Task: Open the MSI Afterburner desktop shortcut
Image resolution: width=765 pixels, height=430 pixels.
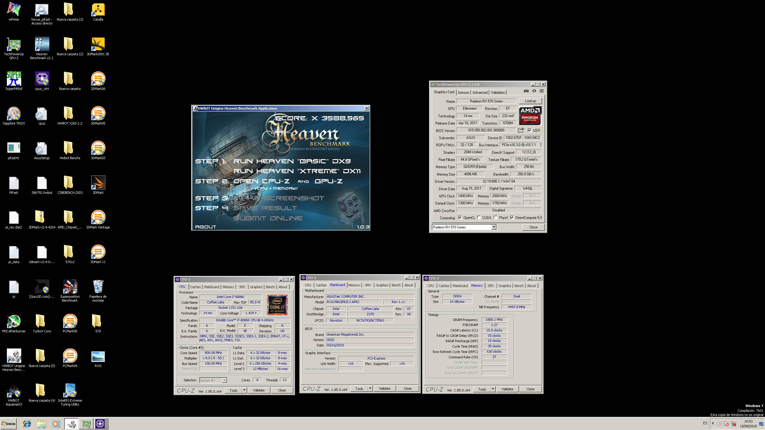Action: tap(14, 323)
